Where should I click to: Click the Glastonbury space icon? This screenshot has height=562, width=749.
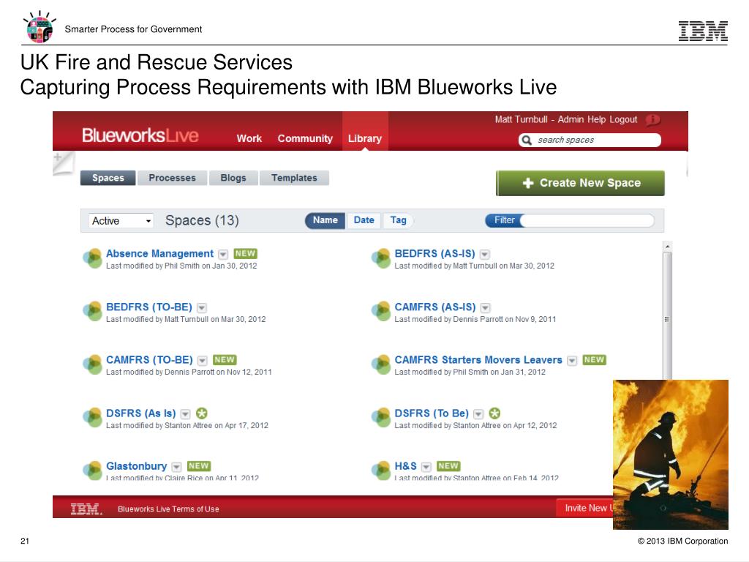click(92, 471)
